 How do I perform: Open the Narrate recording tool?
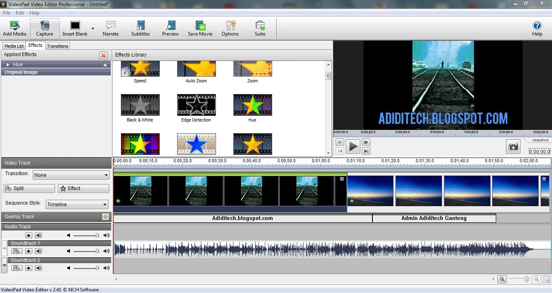click(110, 29)
